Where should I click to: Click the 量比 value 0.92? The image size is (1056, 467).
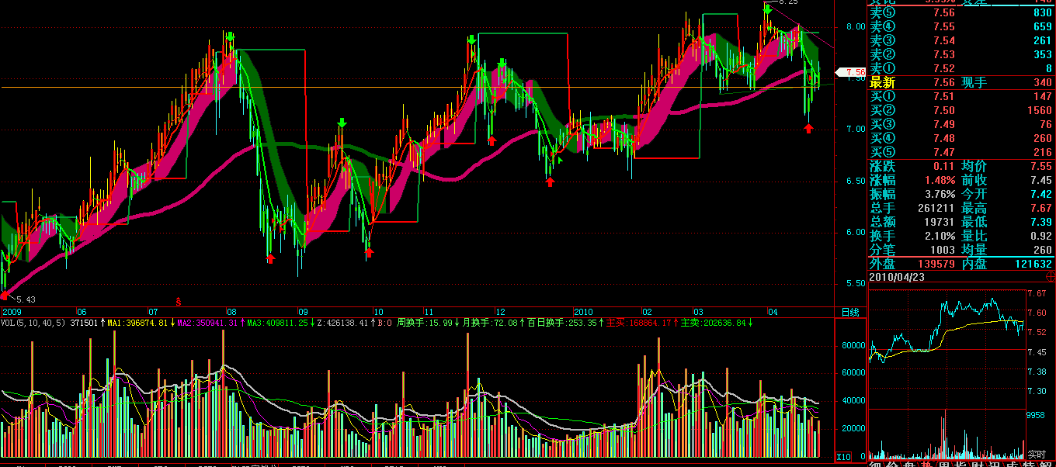click(1041, 236)
